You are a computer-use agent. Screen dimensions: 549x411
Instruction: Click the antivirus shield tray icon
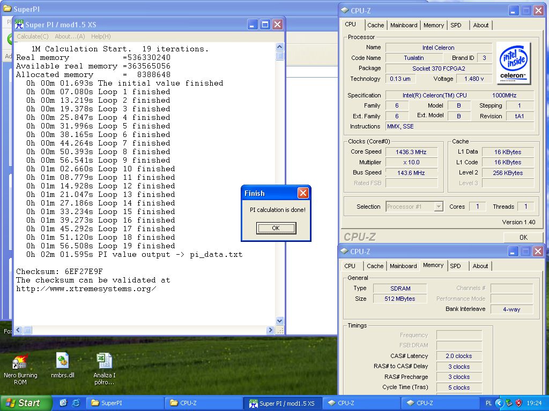[x=519, y=403]
